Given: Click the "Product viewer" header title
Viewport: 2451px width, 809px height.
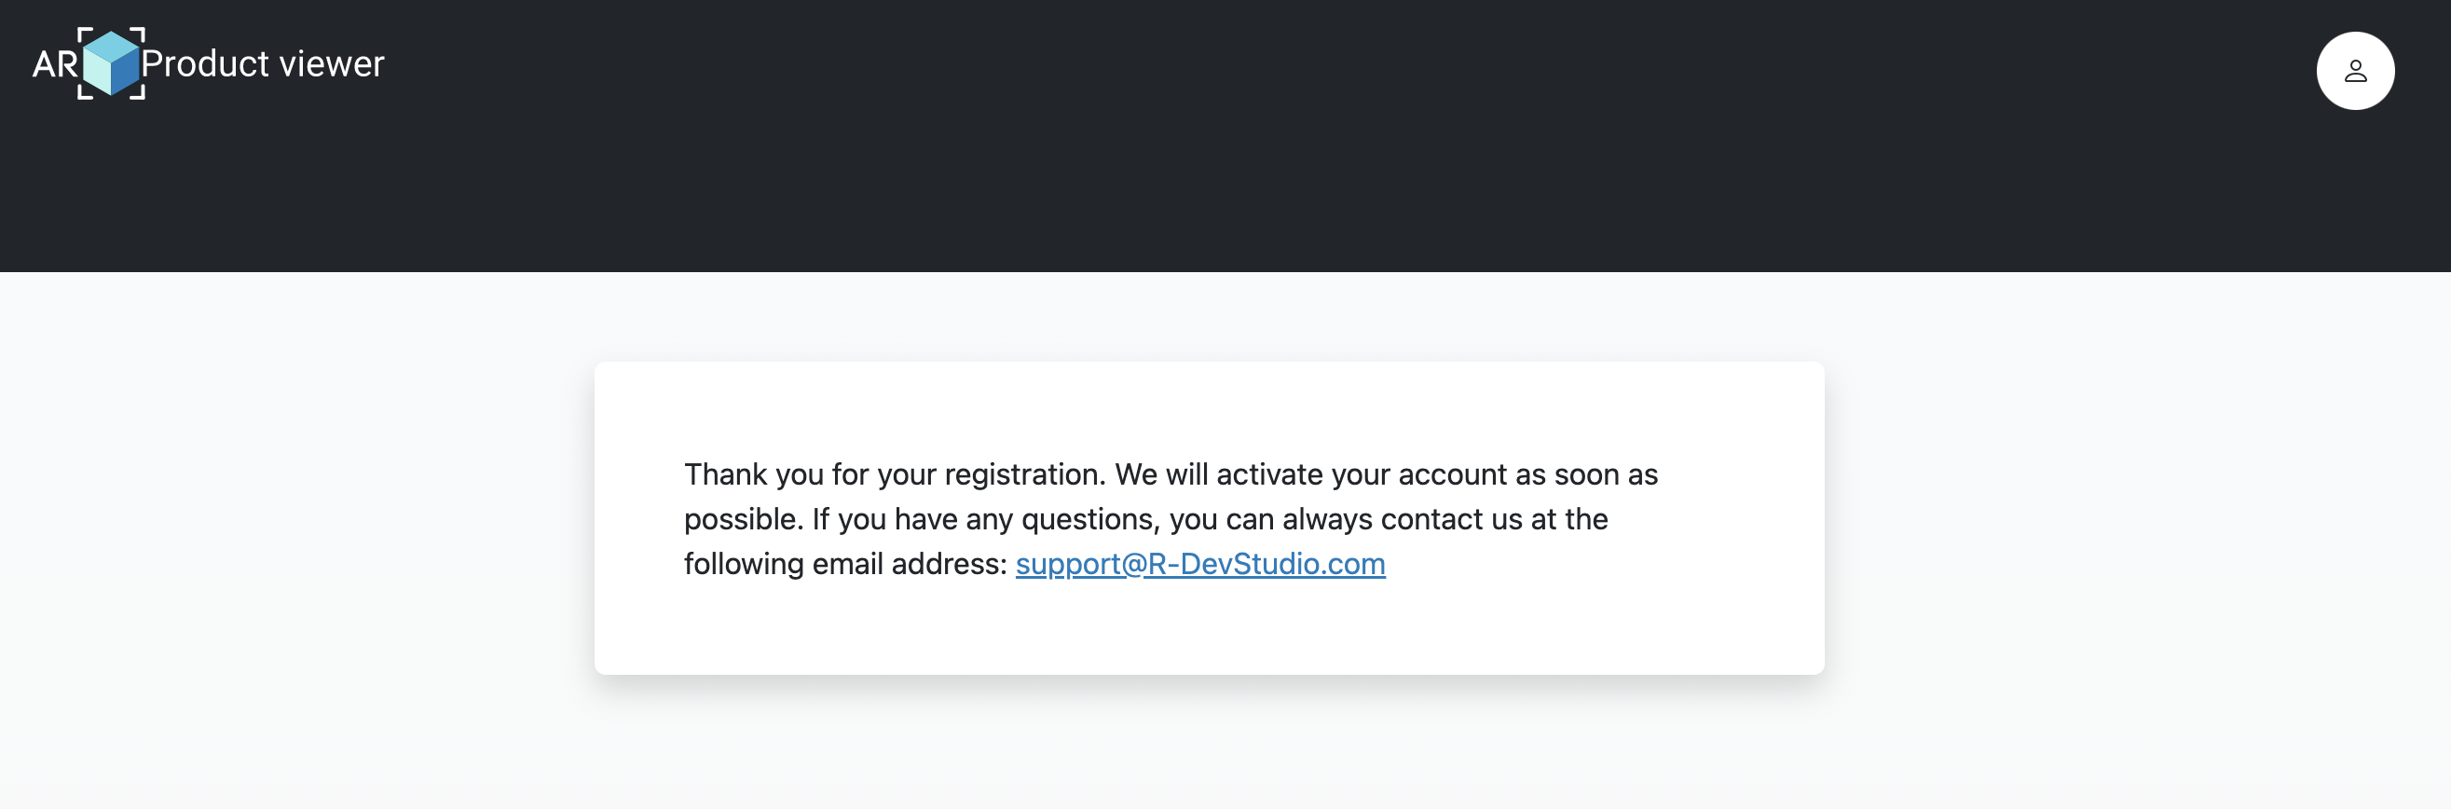Looking at the screenshot, I should coord(263,63).
